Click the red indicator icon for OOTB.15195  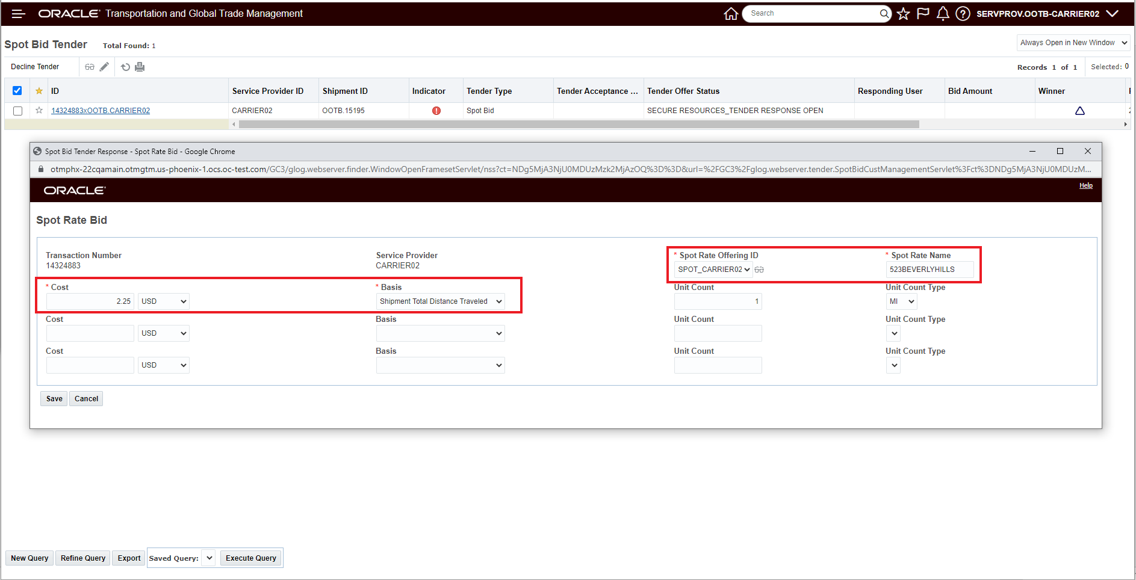[436, 111]
